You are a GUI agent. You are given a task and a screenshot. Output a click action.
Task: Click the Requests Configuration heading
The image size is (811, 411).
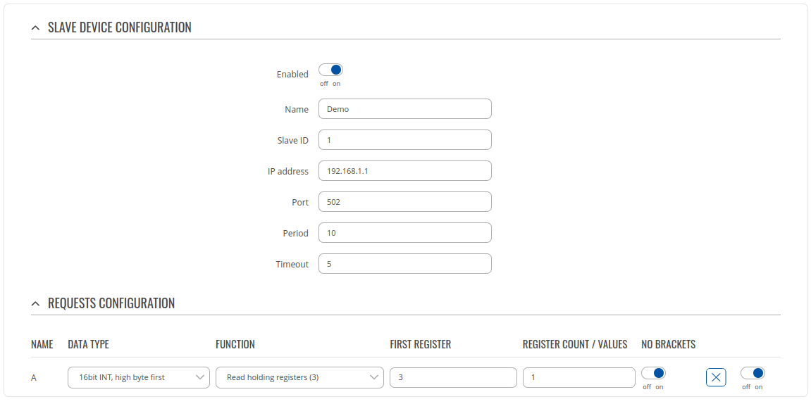[111, 303]
